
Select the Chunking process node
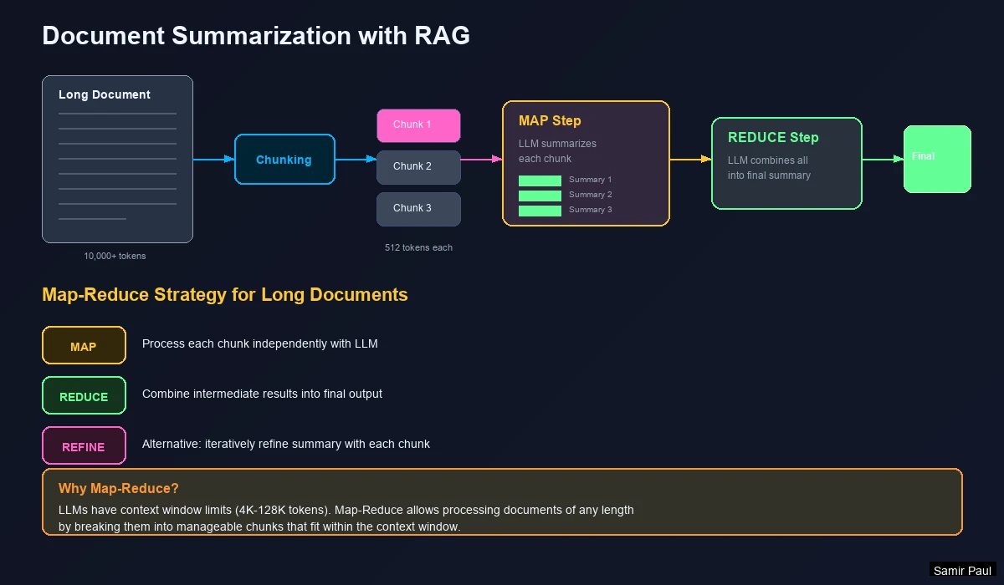click(x=284, y=159)
